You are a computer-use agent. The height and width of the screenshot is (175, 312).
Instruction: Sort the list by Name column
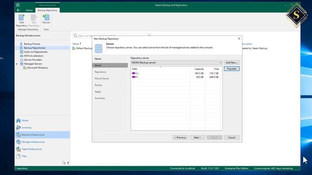[x=77, y=44]
